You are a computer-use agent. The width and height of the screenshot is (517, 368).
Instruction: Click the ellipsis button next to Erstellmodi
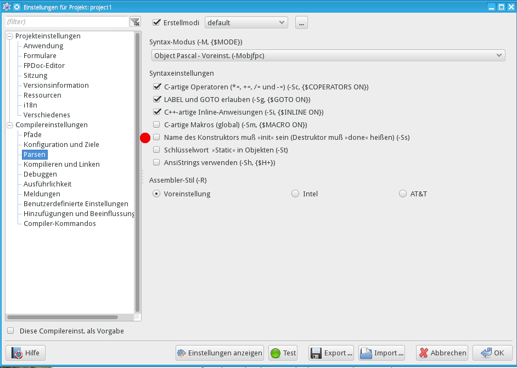coord(301,22)
